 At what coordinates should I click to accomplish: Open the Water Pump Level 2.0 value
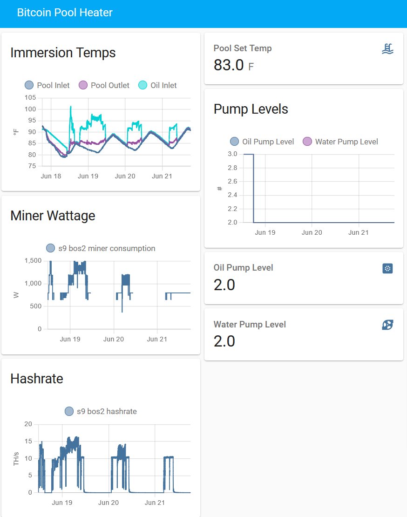pyautogui.click(x=224, y=341)
